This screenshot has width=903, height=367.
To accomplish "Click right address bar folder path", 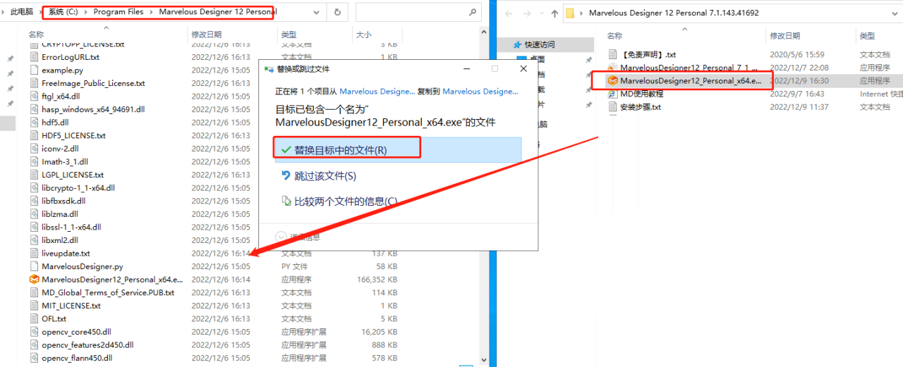I will click(674, 13).
